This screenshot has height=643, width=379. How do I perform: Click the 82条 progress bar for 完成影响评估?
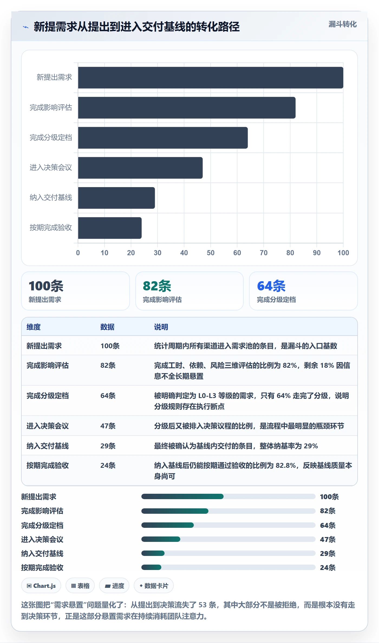(x=228, y=511)
